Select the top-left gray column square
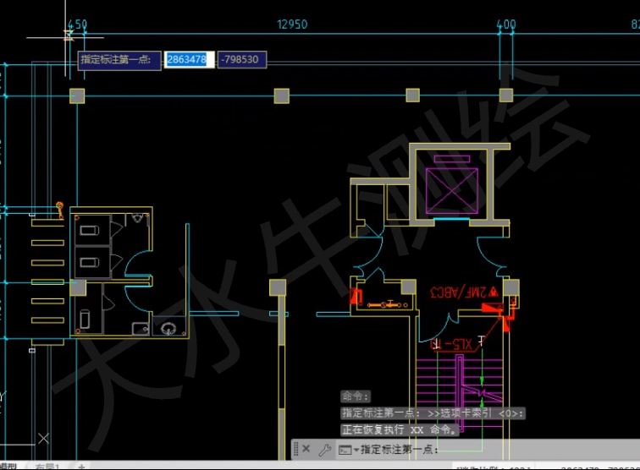The height and width of the screenshot is (470, 640). click(76, 96)
